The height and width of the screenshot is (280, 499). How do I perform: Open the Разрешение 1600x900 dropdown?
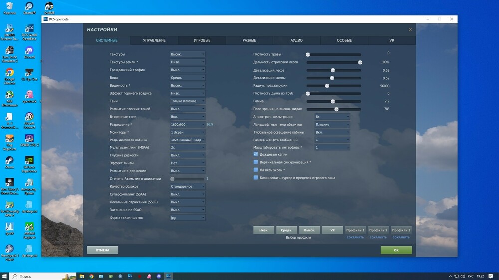point(187,124)
